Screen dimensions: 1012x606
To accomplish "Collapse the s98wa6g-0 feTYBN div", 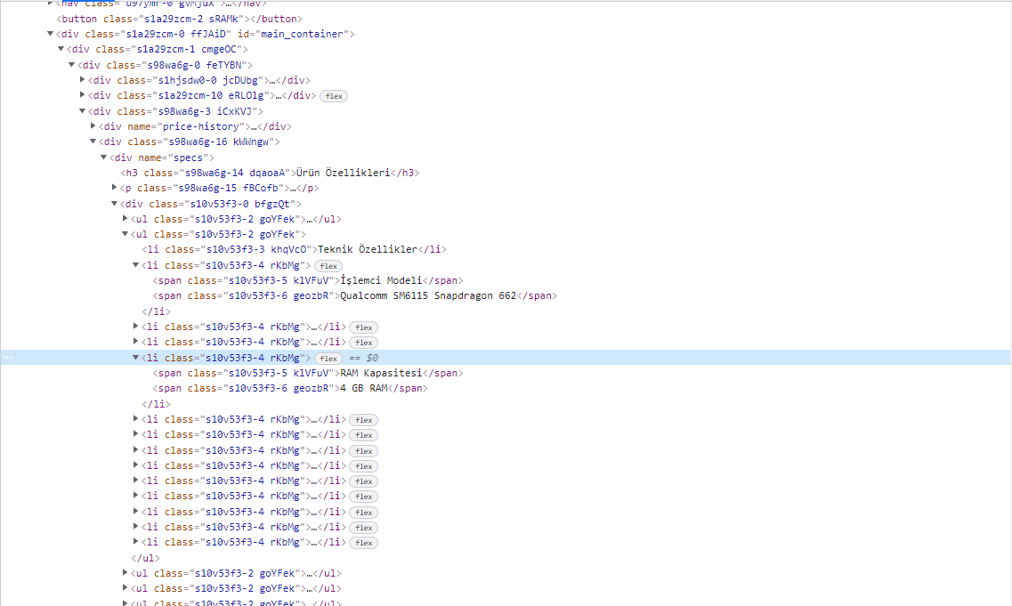I will tap(71, 65).
